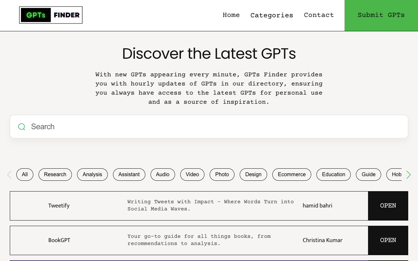Screen dimensions: 418x261
Task: Open the BookGPT entry
Action: point(388,240)
